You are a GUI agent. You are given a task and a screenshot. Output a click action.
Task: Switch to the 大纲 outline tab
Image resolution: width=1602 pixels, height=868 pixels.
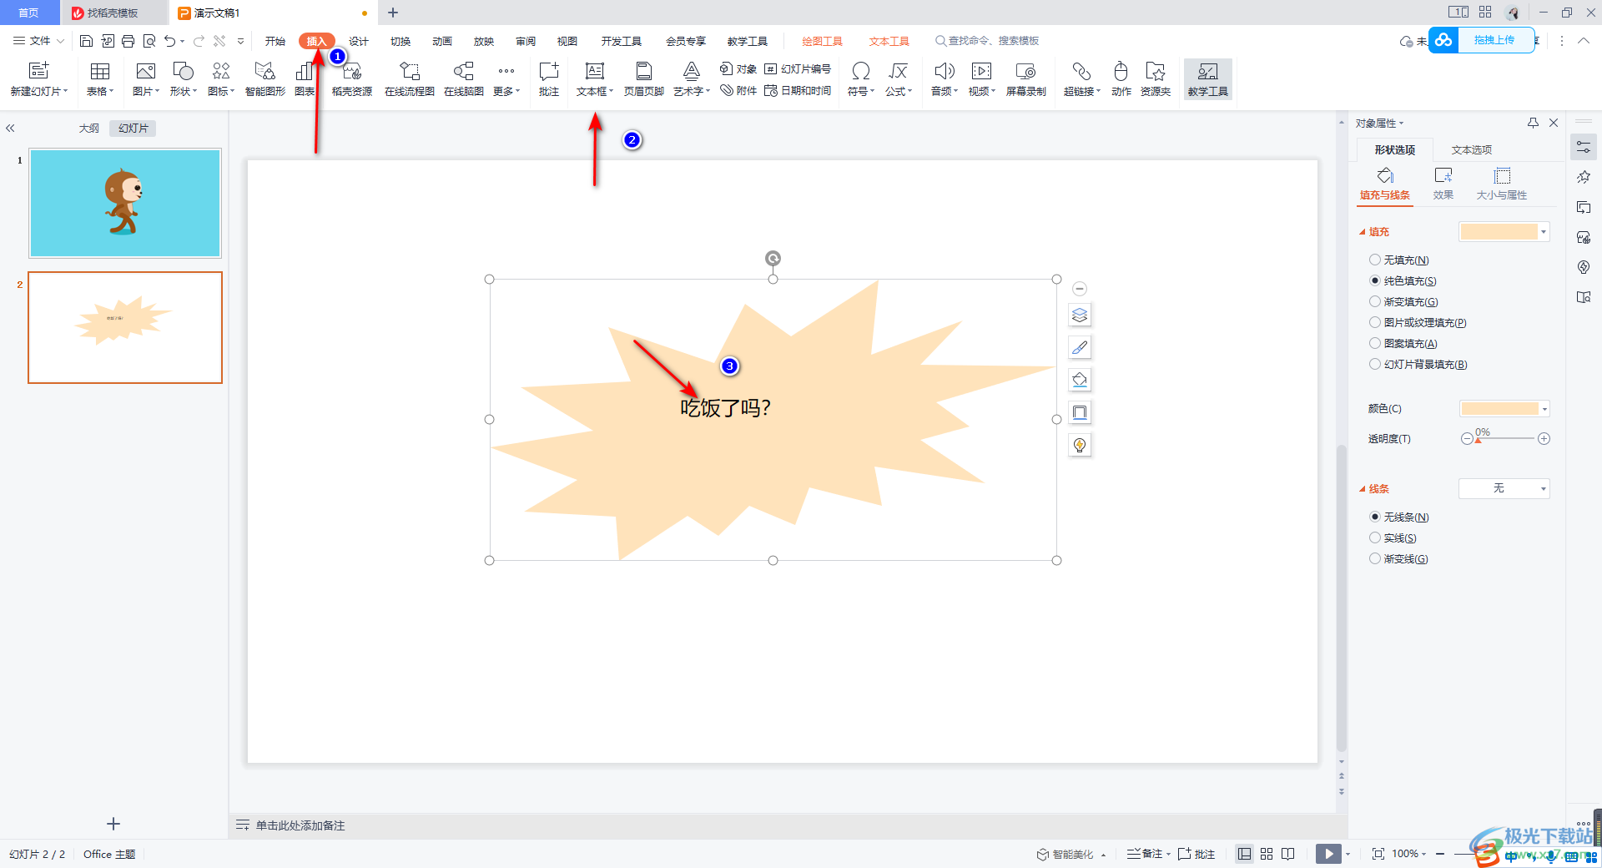(89, 129)
